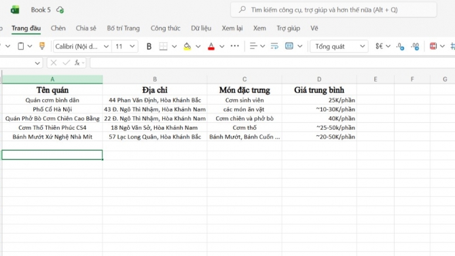Screen dimensions: 455x256
Task: Apply yellow fill color bucket
Action: [187, 46]
